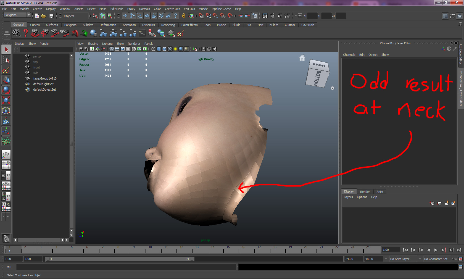Expand the shelf options arrow at left
The width and height of the screenshot is (464, 279).
pyautogui.click(x=7, y=36)
